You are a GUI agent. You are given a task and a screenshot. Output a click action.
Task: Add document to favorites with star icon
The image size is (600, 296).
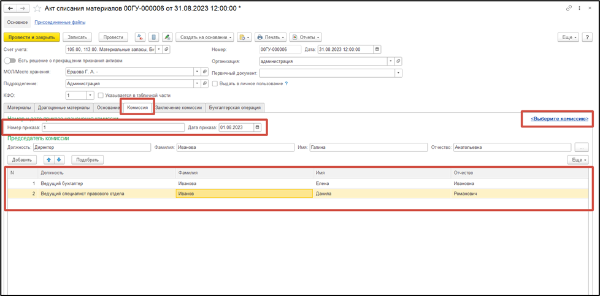37,9
